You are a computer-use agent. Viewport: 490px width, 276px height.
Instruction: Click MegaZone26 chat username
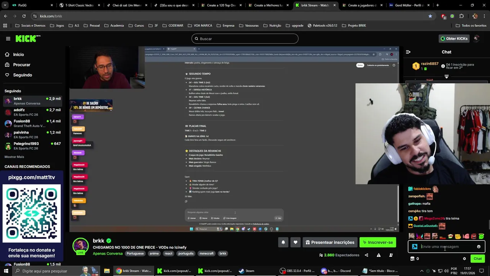(x=434, y=219)
